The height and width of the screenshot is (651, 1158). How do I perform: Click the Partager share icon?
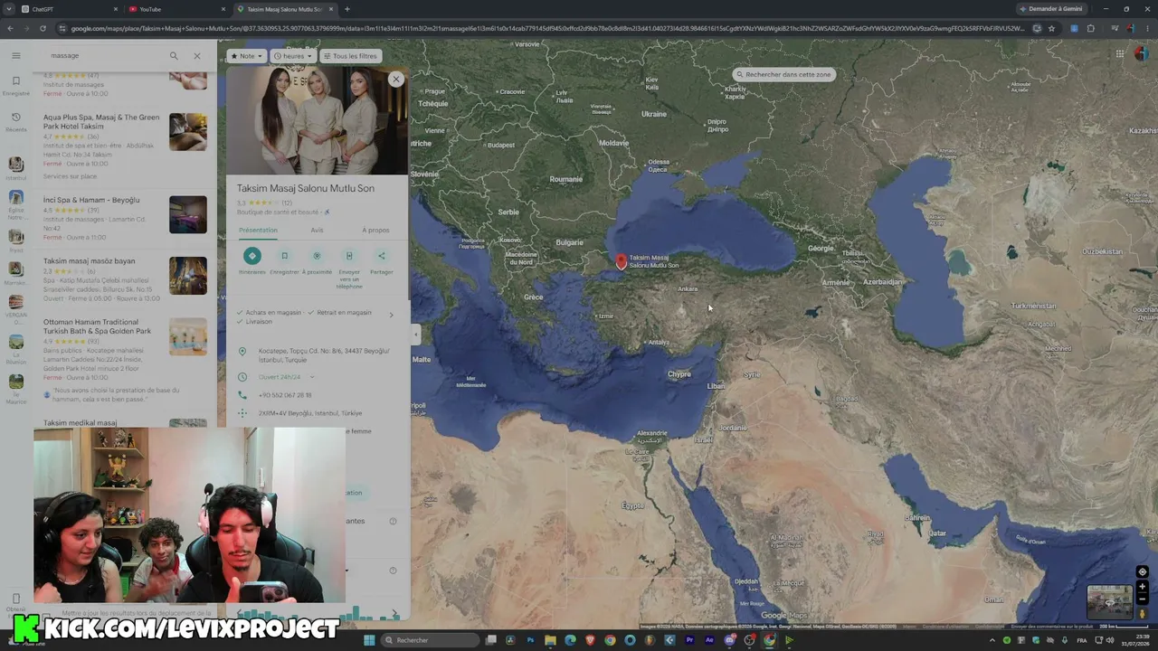(381, 256)
